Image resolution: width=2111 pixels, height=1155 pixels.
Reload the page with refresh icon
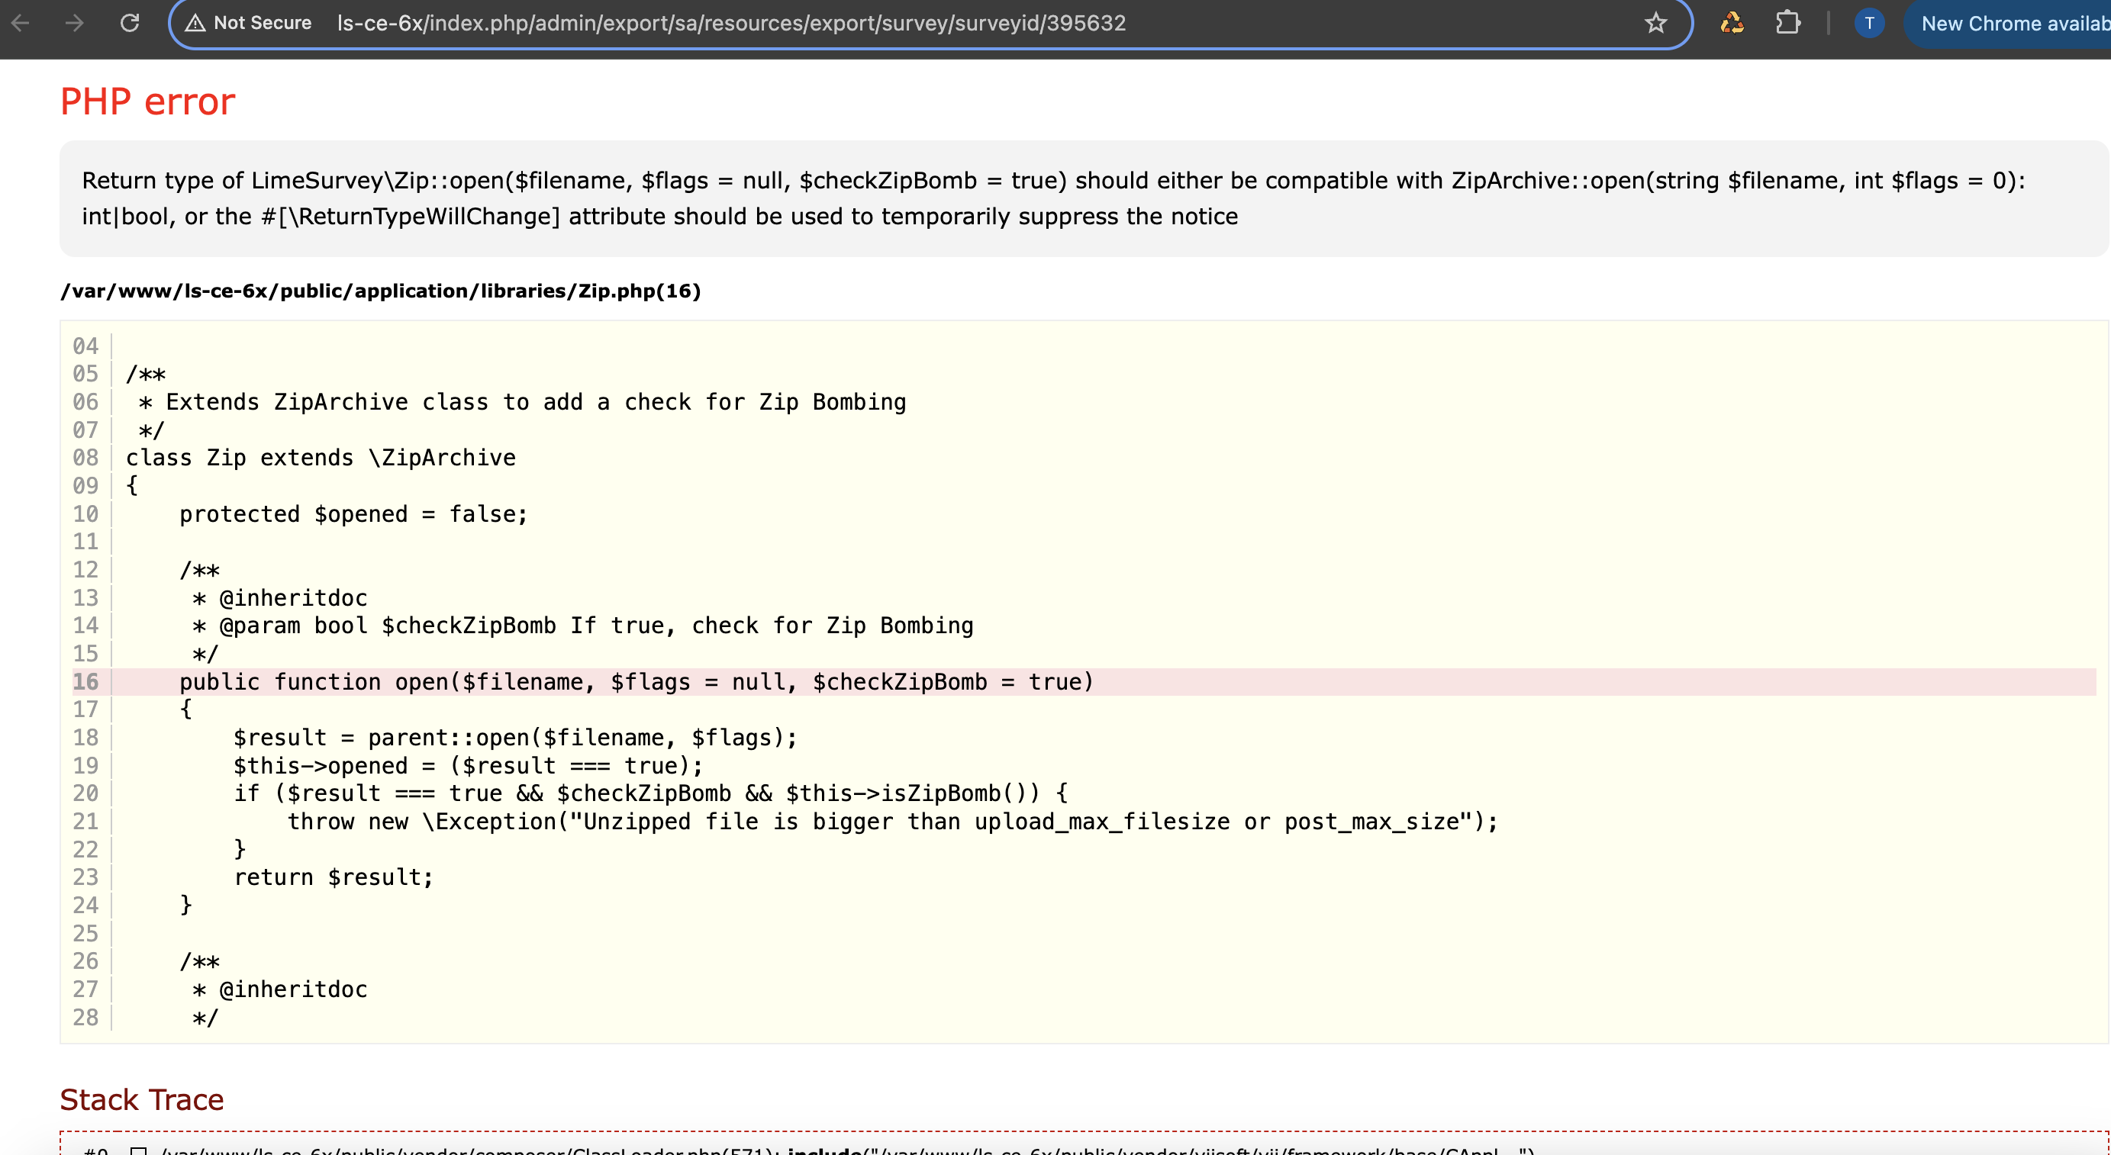[130, 23]
